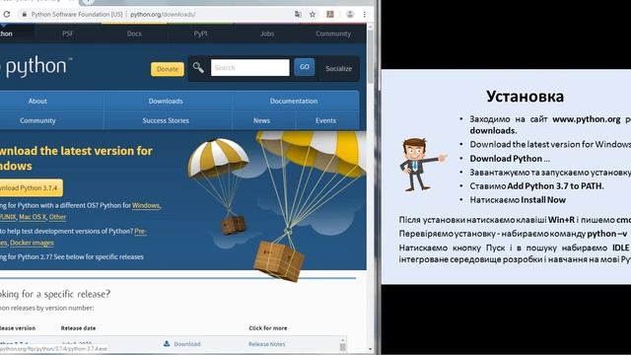Click the padlock site security icon
The image size is (631, 355).
24,14
